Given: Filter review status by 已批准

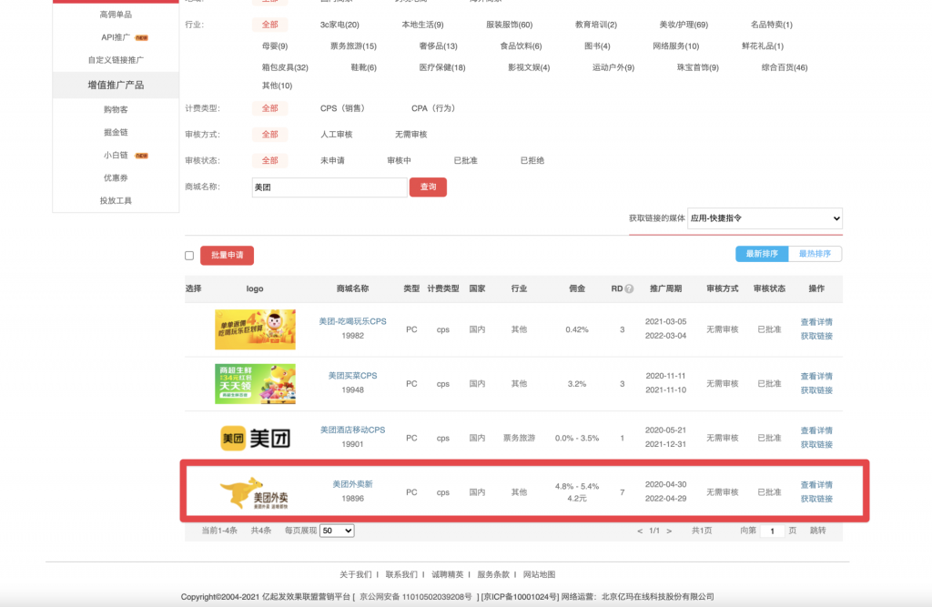Looking at the screenshot, I should click(465, 160).
